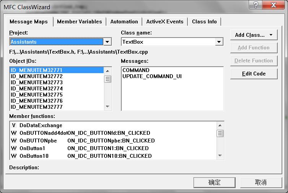Open the ActiveX Events tab
This screenshot has width=288, height=193.
pyautogui.click(x=165, y=22)
